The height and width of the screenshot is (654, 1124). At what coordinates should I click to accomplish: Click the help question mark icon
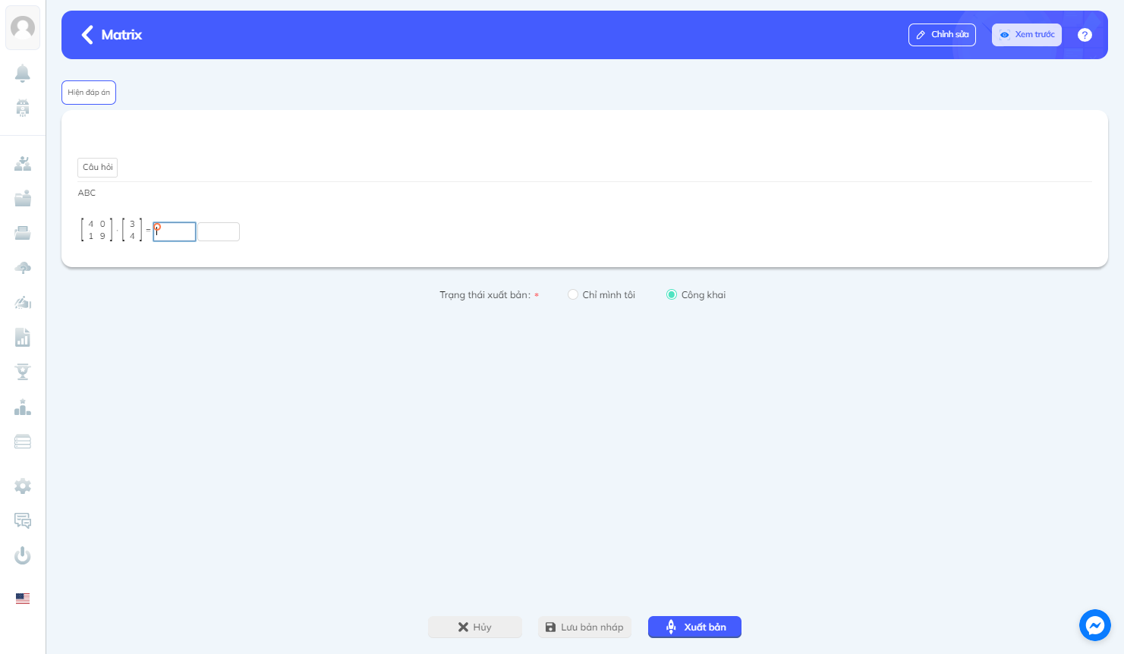pyautogui.click(x=1085, y=35)
